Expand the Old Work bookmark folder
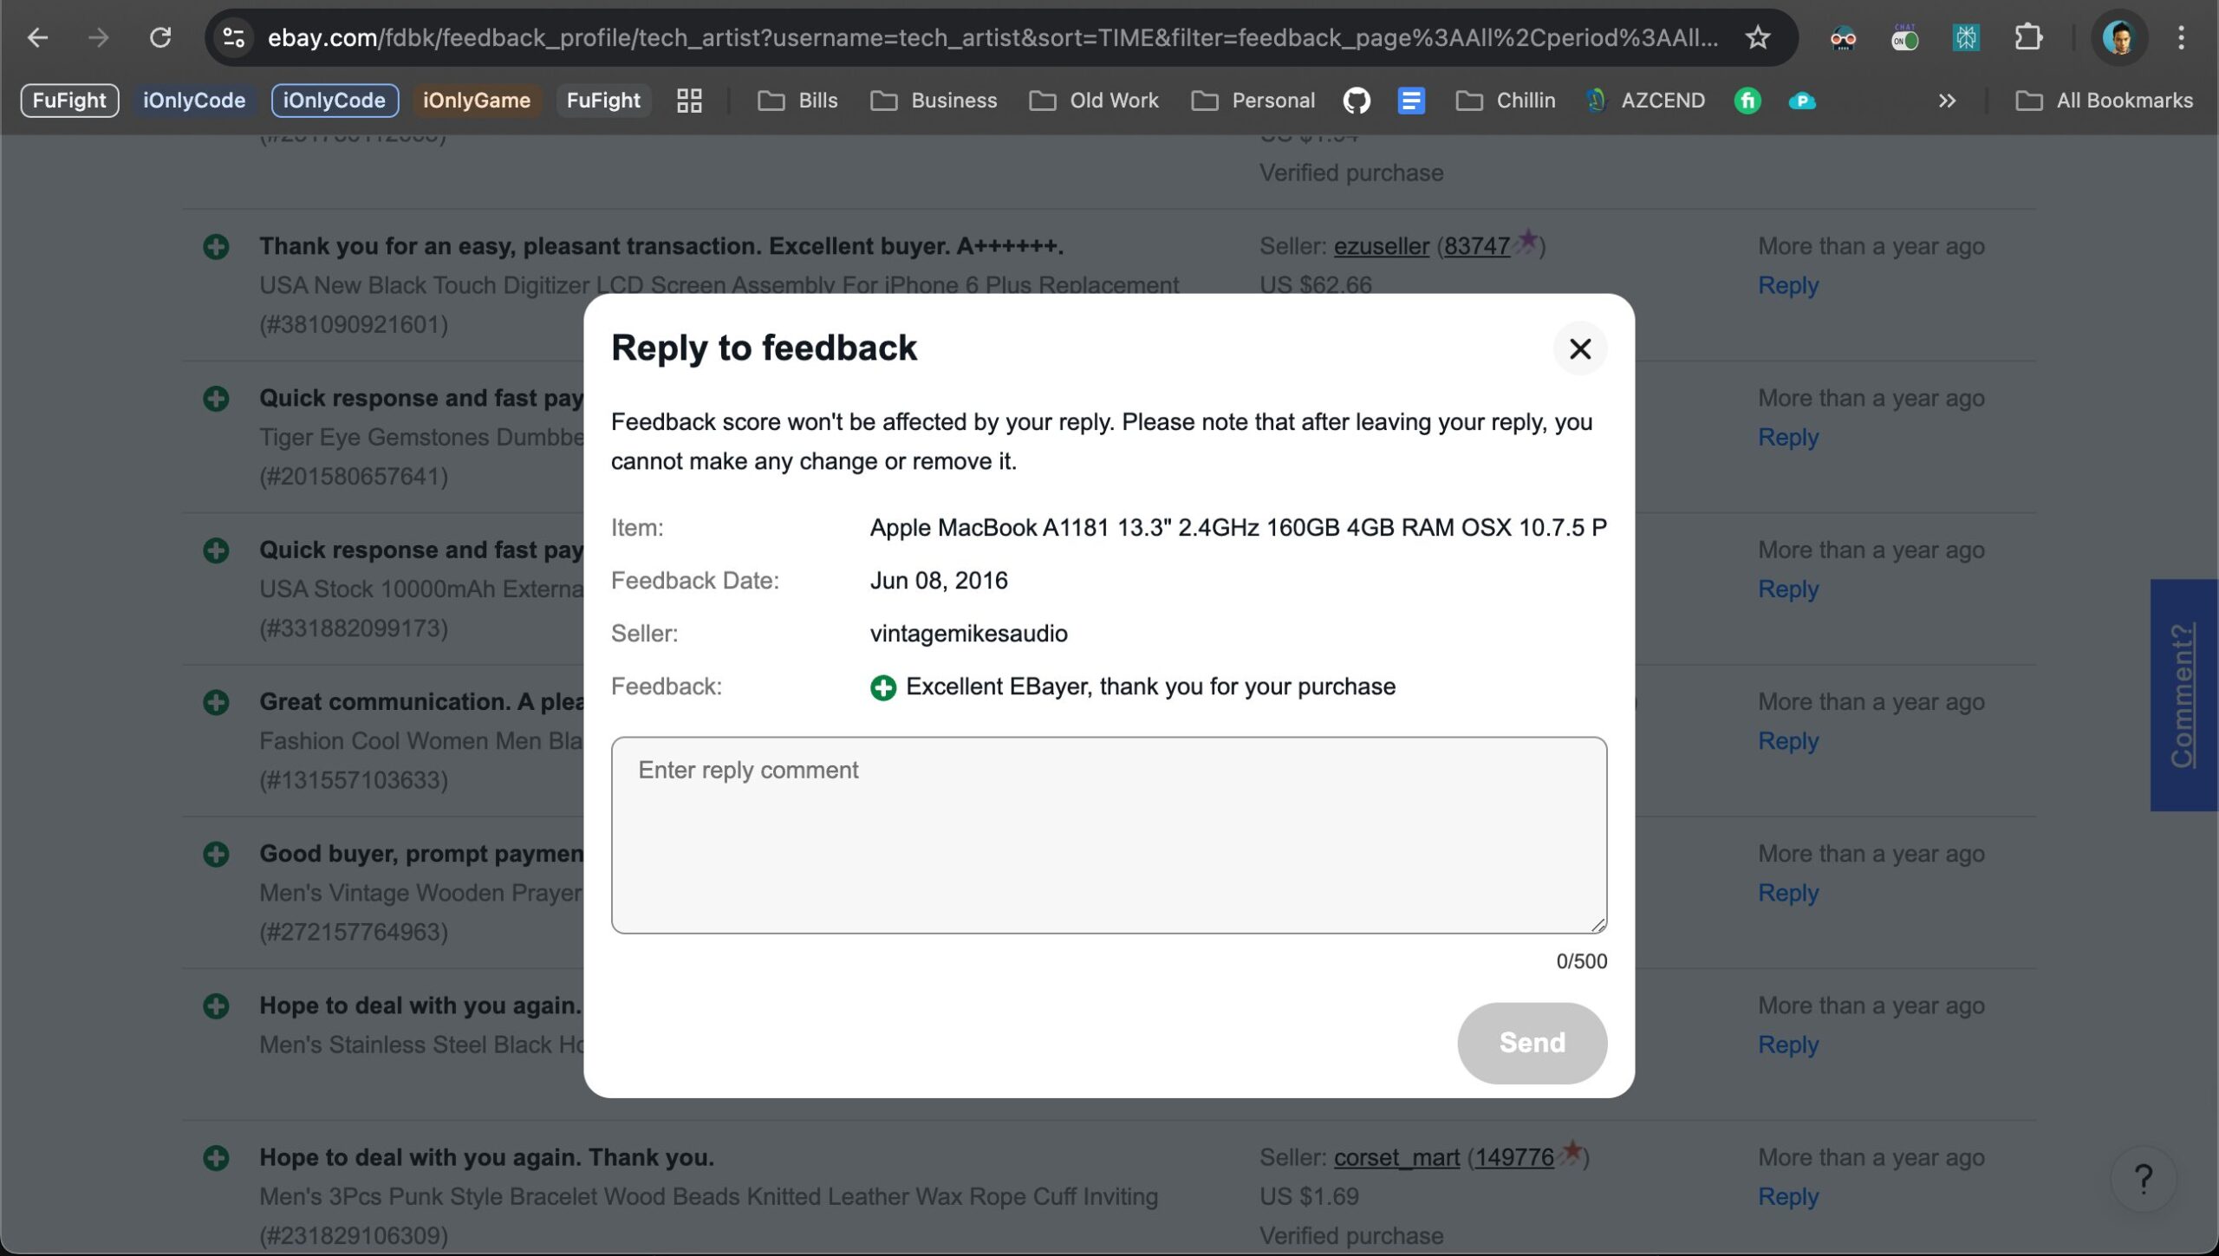The height and width of the screenshot is (1256, 2219). [1093, 101]
